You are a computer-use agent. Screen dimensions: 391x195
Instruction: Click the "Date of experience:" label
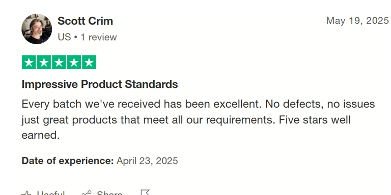tap(68, 161)
